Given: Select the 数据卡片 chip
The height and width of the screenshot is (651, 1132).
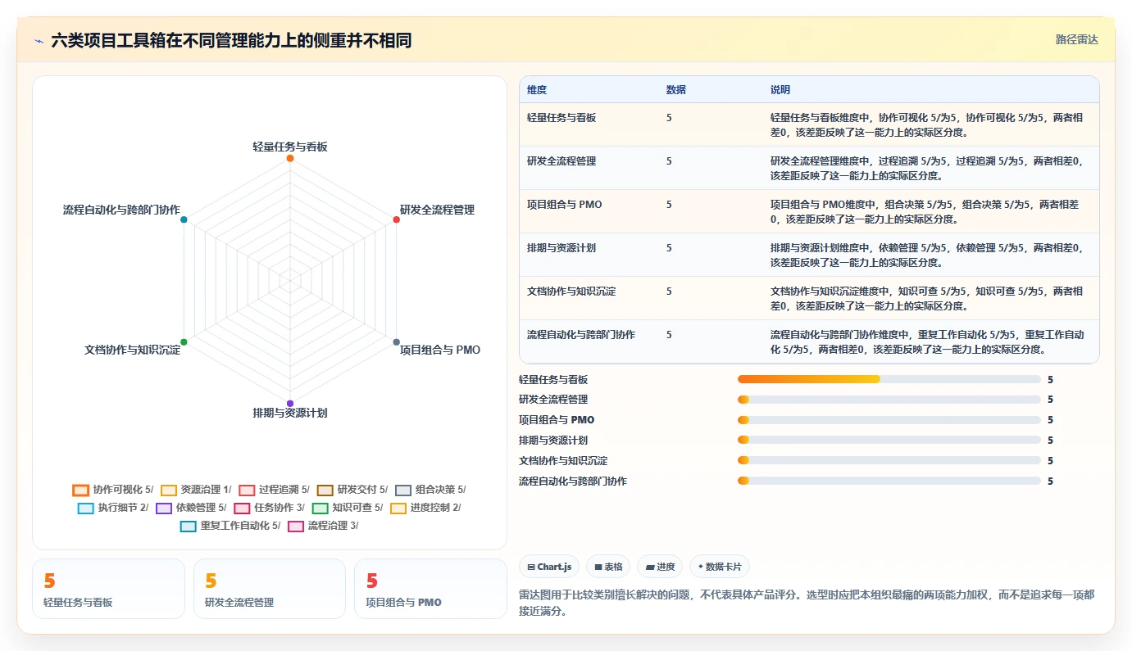Looking at the screenshot, I should 720,567.
